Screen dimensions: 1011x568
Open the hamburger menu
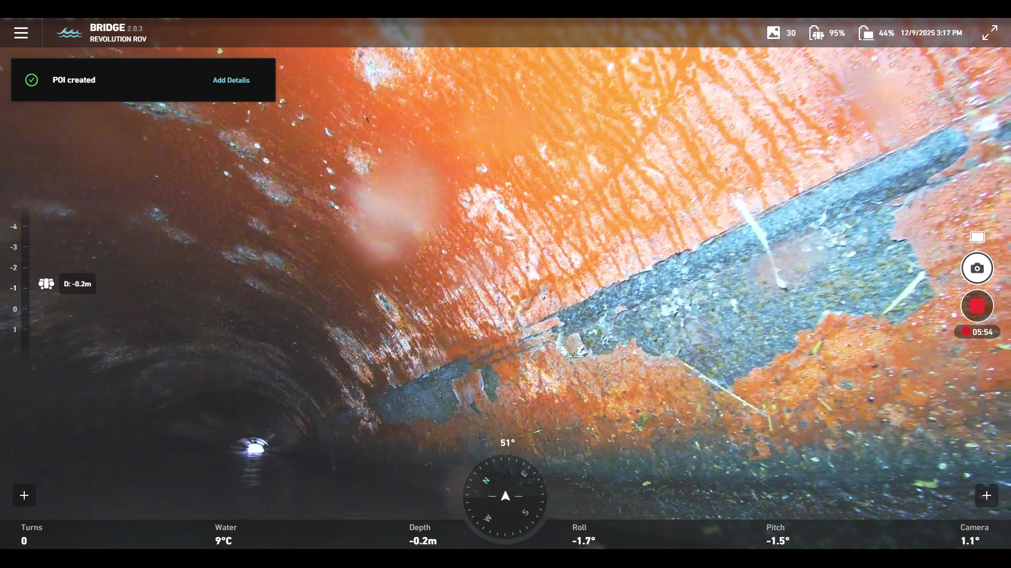21,33
